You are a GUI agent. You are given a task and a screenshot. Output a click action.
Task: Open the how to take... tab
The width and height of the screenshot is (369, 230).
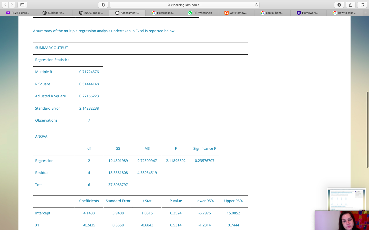345,13
